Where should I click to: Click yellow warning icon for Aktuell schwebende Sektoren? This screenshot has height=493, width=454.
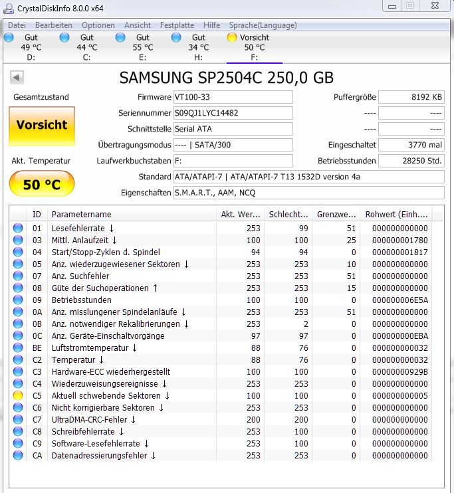point(18,395)
